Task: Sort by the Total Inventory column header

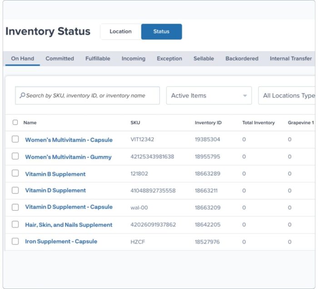Action: [258, 123]
